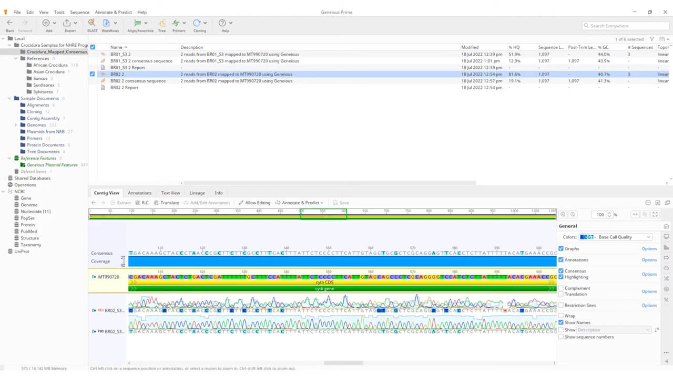Click the Export toolbar icon
The width and height of the screenshot is (673, 378).
pos(67,24)
